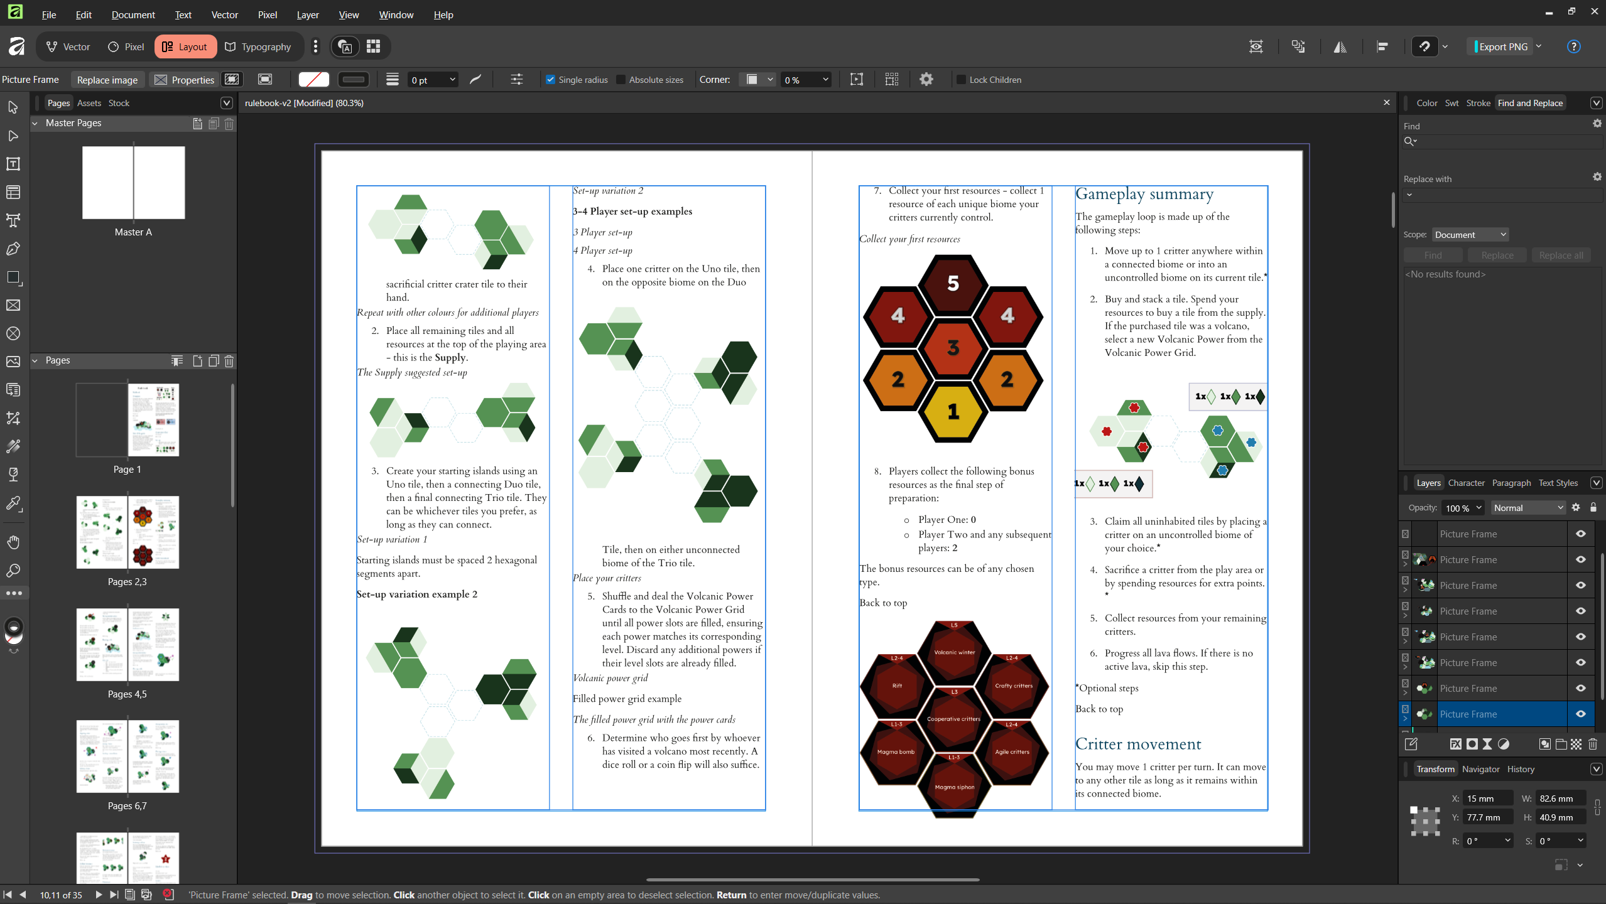Screen dimensions: 1606x904
Task: Click the Replace image button
Action: (107, 80)
